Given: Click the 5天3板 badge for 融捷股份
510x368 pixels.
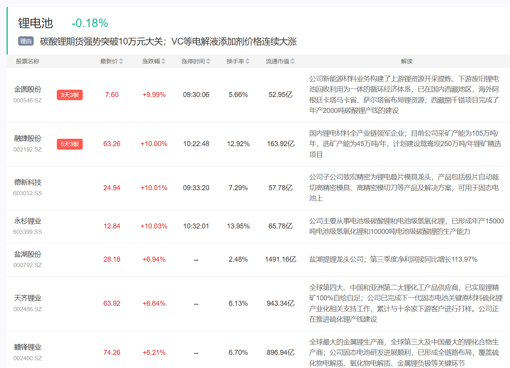Looking at the screenshot, I should tap(70, 144).
